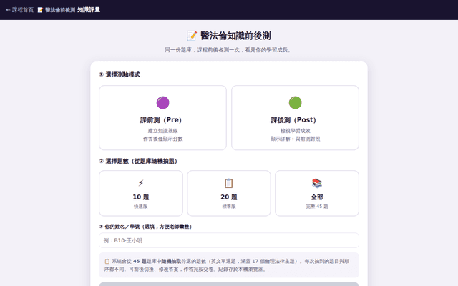Choose the 20 題 標準版 option
The width and height of the screenshot is (458, 286).
[x=229, y=193]
